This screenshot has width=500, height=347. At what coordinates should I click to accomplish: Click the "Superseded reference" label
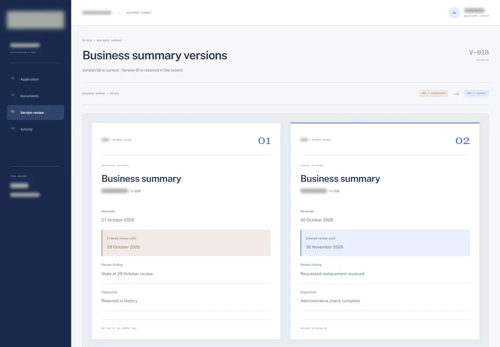[115, 165]
